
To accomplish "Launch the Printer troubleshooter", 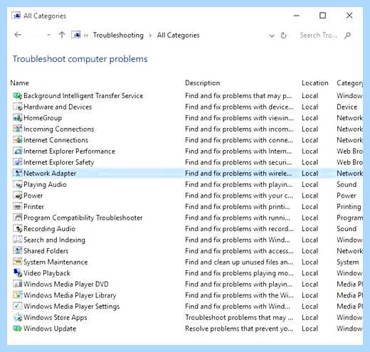I will point(33,207).
